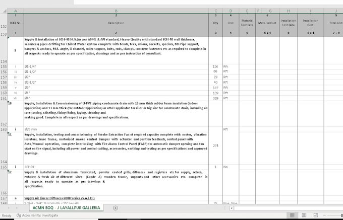Viewport: 343px width, 220px height.
Task: Click the horizontal scrollbar left arrow
Action: pos(232,208)
